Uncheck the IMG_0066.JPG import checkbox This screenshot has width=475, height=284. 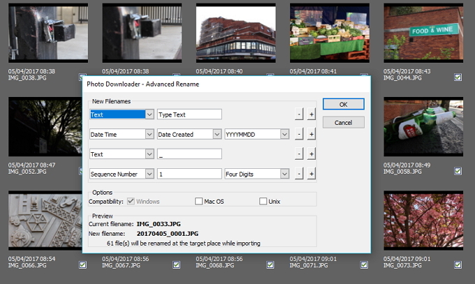82,265
